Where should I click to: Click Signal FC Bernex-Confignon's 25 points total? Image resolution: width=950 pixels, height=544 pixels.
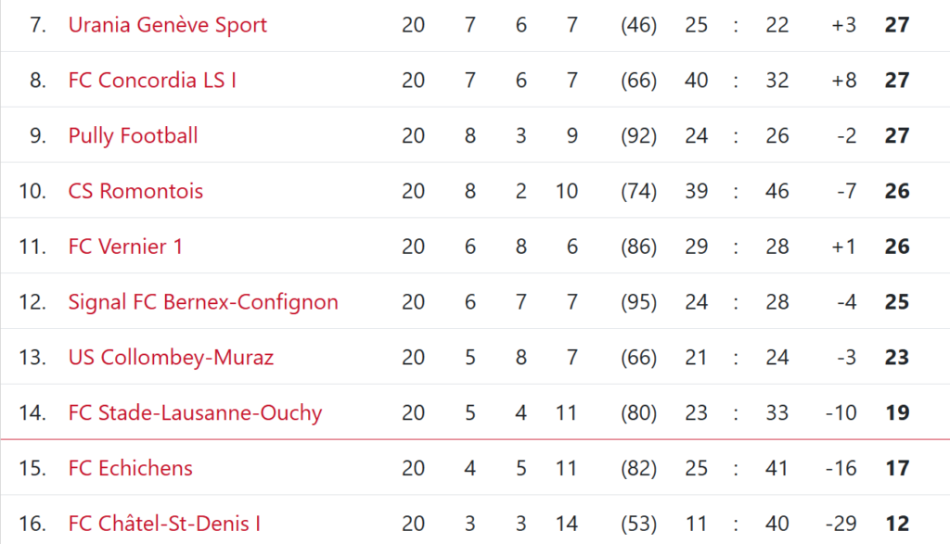(896, 302)
